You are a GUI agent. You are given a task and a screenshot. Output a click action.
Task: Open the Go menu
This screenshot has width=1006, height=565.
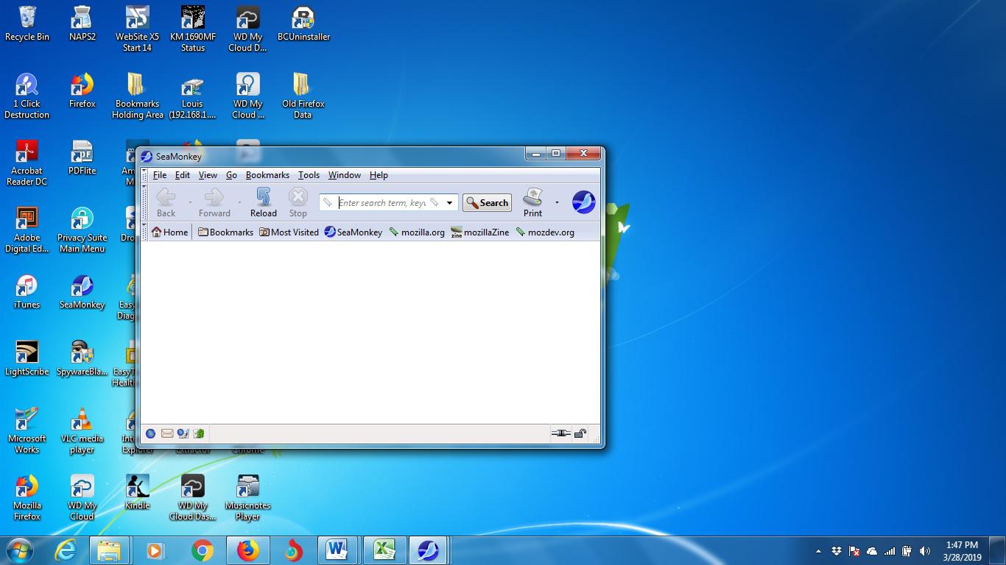[231, 175]
